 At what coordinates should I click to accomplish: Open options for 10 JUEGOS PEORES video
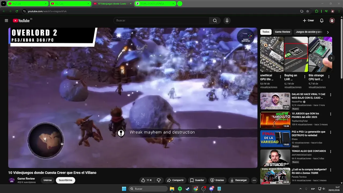click(x=330, y=114)
